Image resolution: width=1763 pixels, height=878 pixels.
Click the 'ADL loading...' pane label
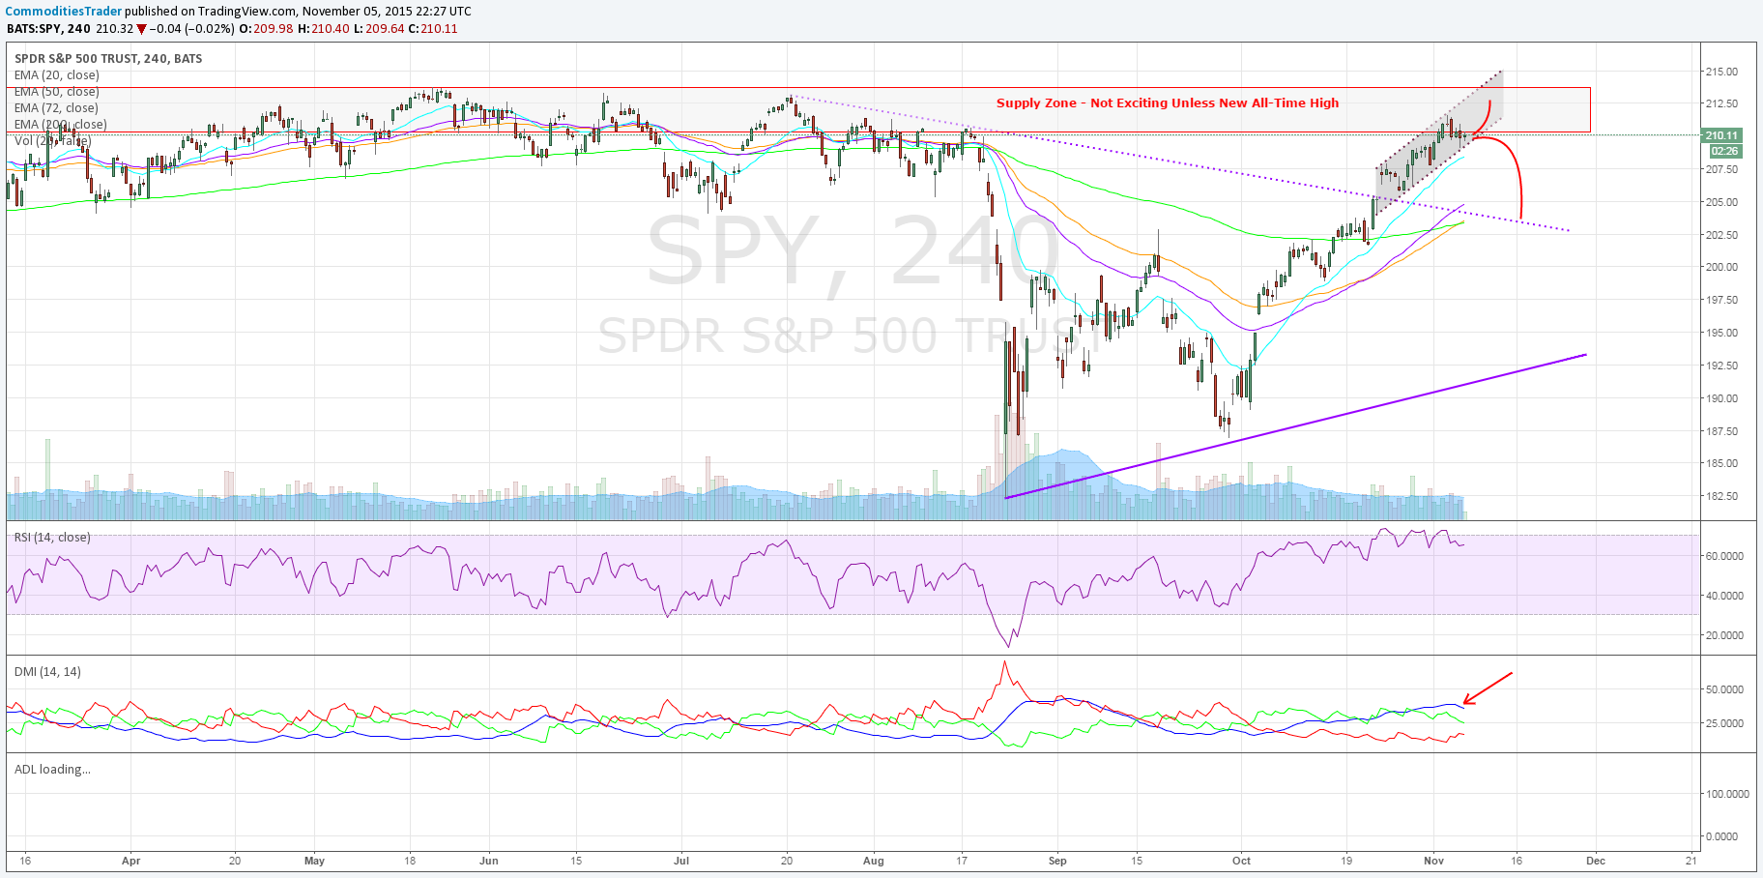(x=52, y=770)
